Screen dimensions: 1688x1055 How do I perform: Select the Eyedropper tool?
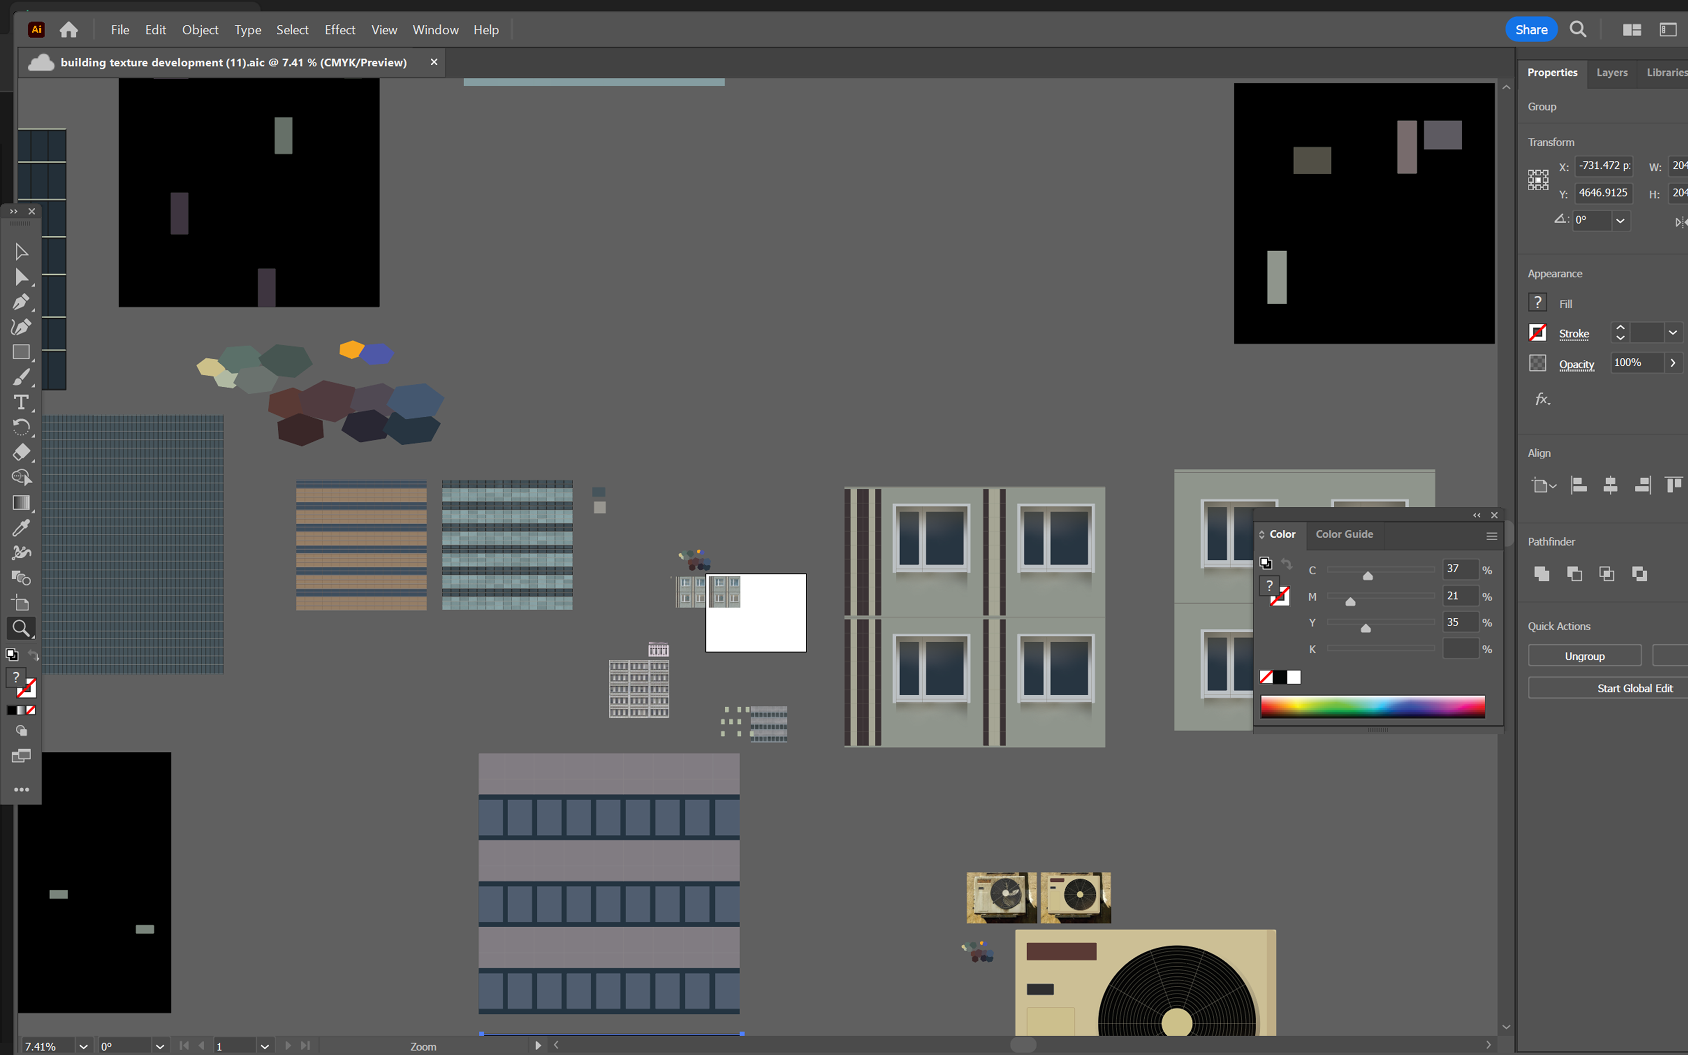(x=21, y=527)
